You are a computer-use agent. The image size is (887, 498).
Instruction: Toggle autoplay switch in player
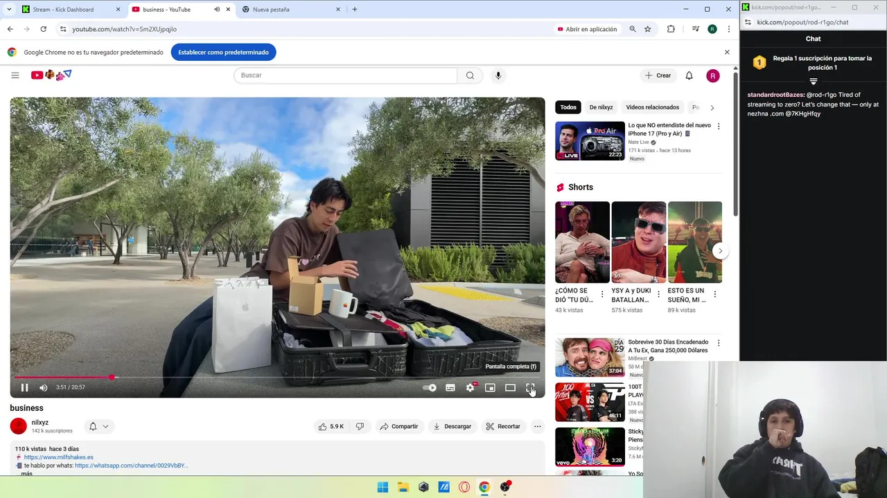click(x=430, y=387)
